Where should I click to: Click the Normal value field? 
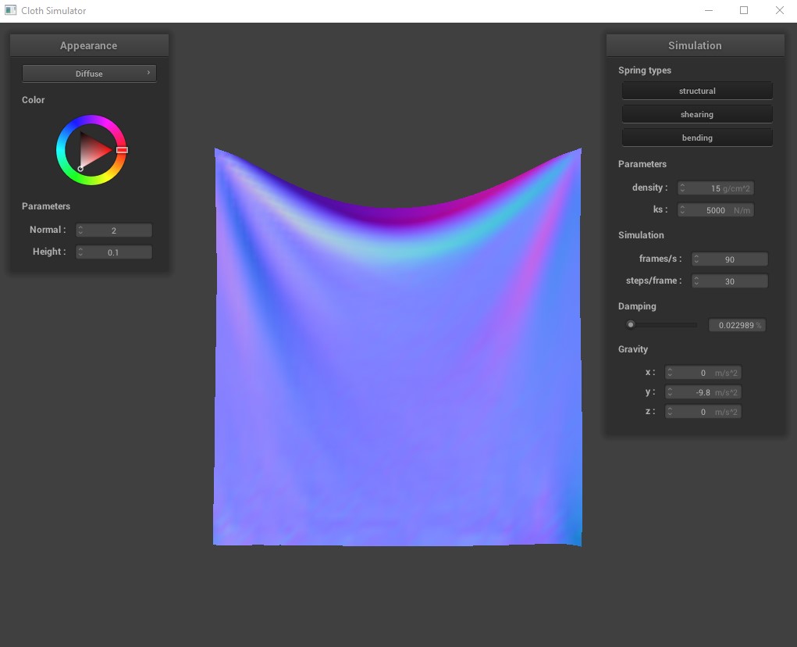[114, 230]
